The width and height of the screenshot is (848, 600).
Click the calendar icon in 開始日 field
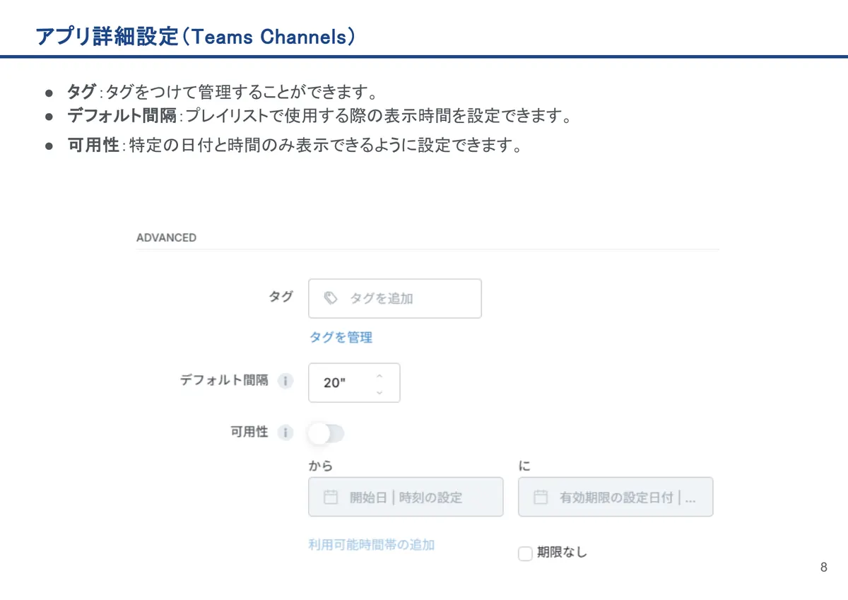coord(330,497)
